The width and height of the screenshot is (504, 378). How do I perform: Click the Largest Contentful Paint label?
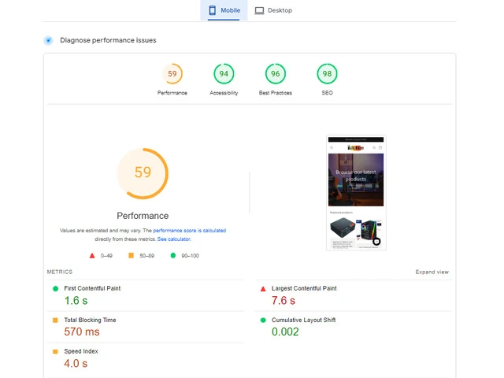point(304,288)
